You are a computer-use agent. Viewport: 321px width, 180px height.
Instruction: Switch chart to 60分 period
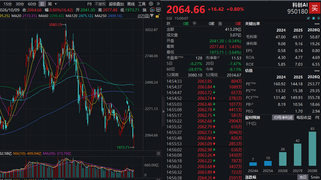[x=32, y=4]
